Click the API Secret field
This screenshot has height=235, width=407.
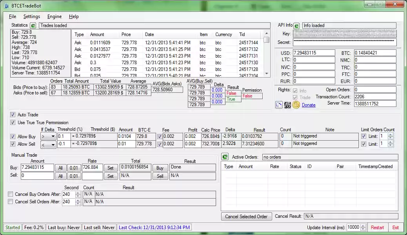click(345, 42)
